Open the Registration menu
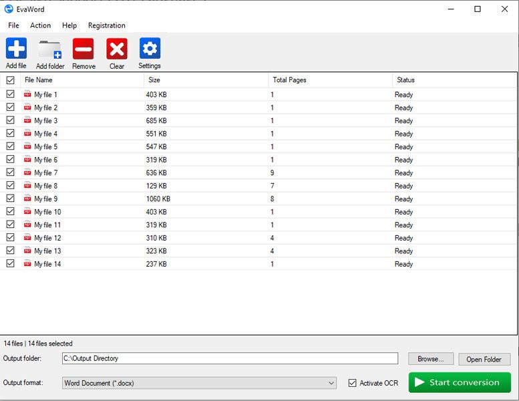The image size is (519, 401). (106, 25)
